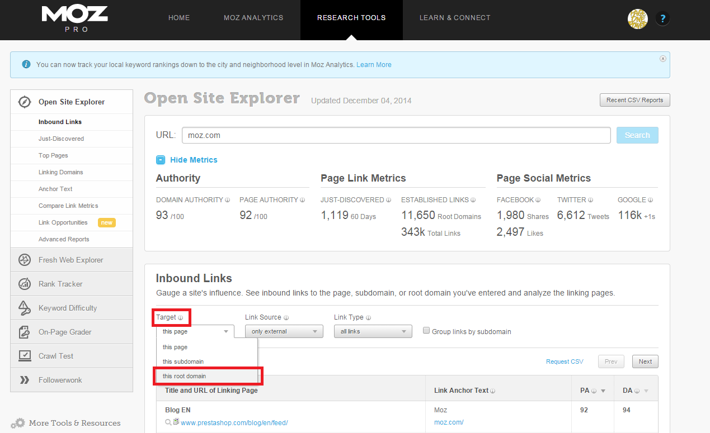Enable Group links by subdomain checkbox

tap(427, 331)
